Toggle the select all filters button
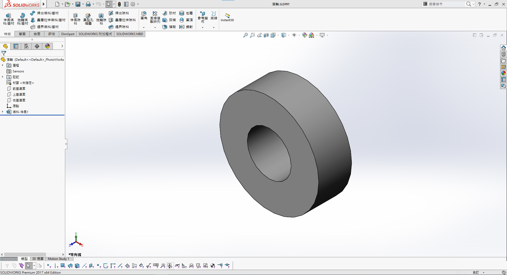 coord(21,266)
